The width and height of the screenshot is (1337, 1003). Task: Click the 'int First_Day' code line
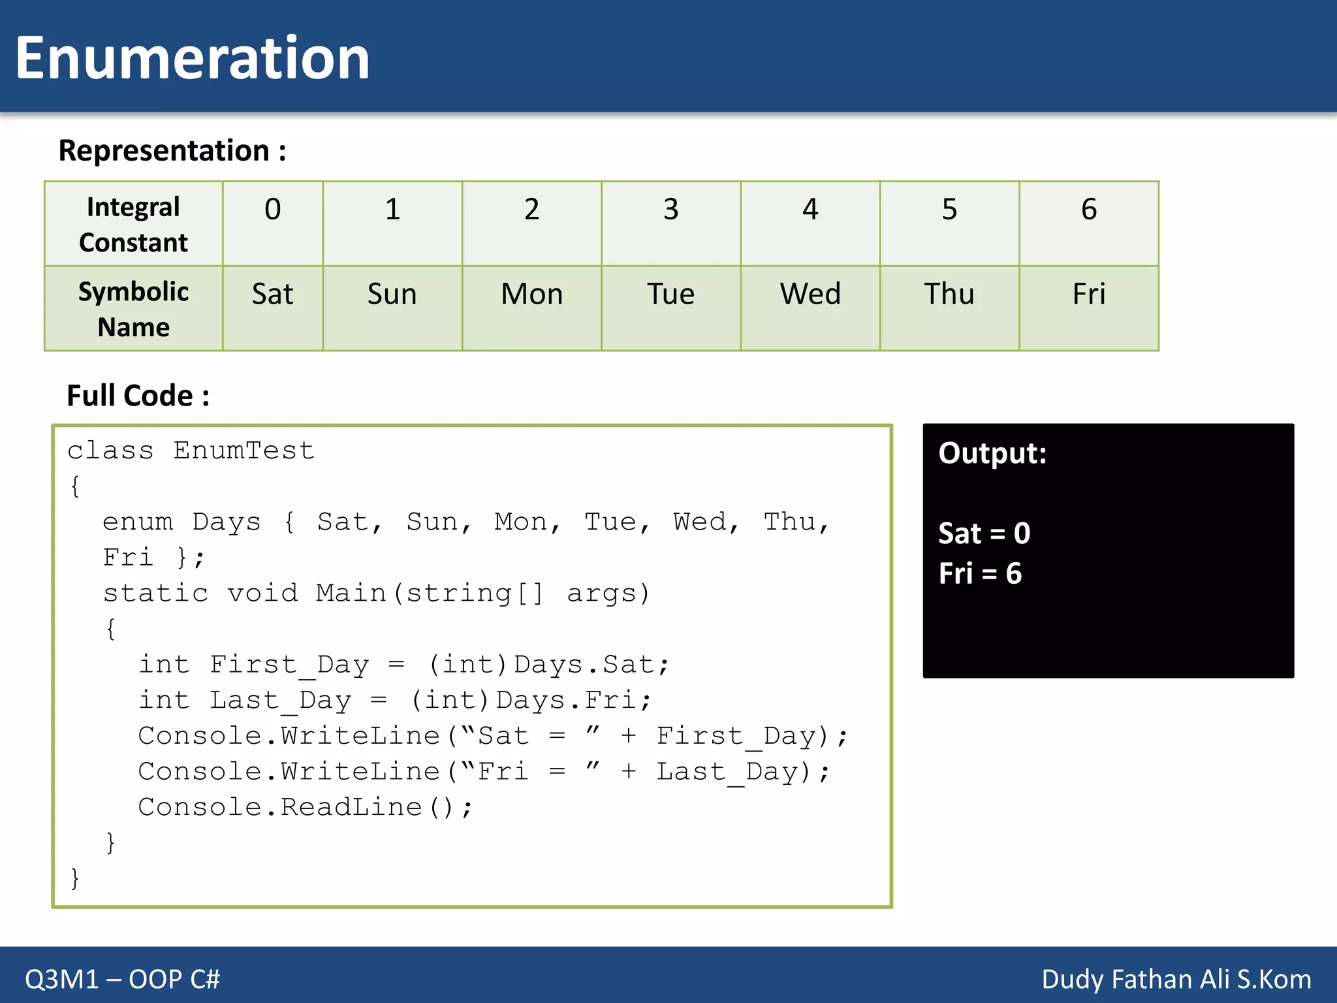click(404, 665)
